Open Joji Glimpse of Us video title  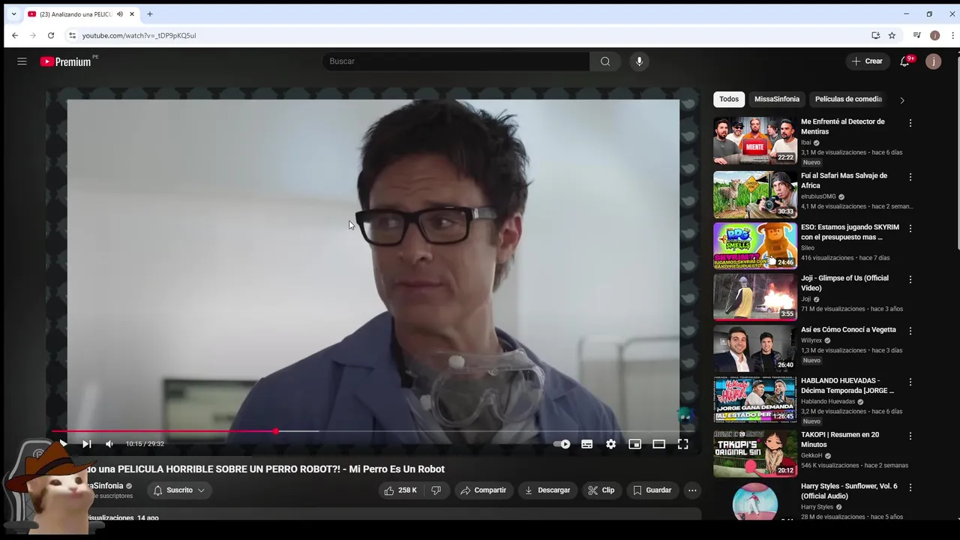tap(844, 283)
